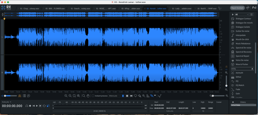Open the Spectral Repair module

[x=240, y=56]
